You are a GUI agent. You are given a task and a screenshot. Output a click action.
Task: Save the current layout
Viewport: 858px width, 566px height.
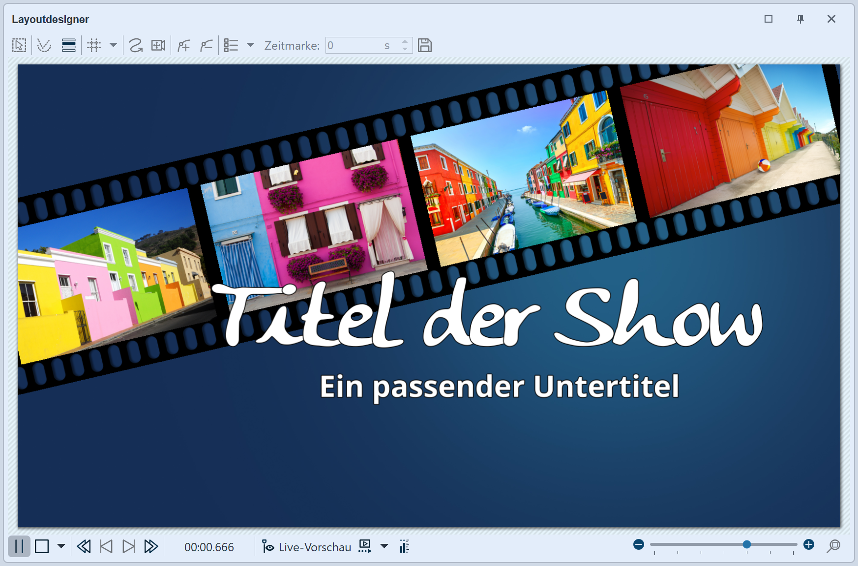(x=425, y=45)
